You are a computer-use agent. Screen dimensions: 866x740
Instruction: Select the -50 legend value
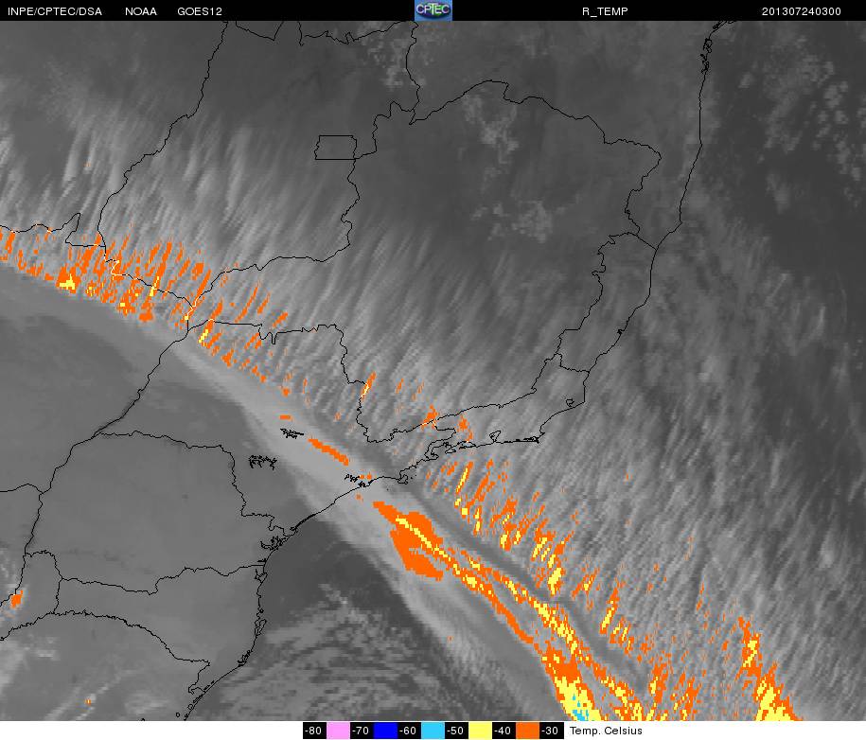pos(456,731)
